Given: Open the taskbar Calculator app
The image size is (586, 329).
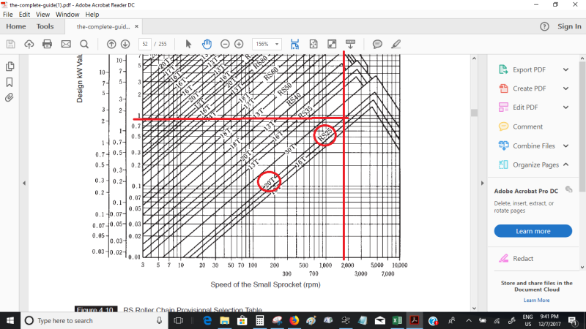Looking at the screenshot, I should 259,320.
